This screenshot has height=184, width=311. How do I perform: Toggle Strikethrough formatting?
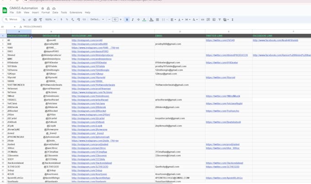139,19
